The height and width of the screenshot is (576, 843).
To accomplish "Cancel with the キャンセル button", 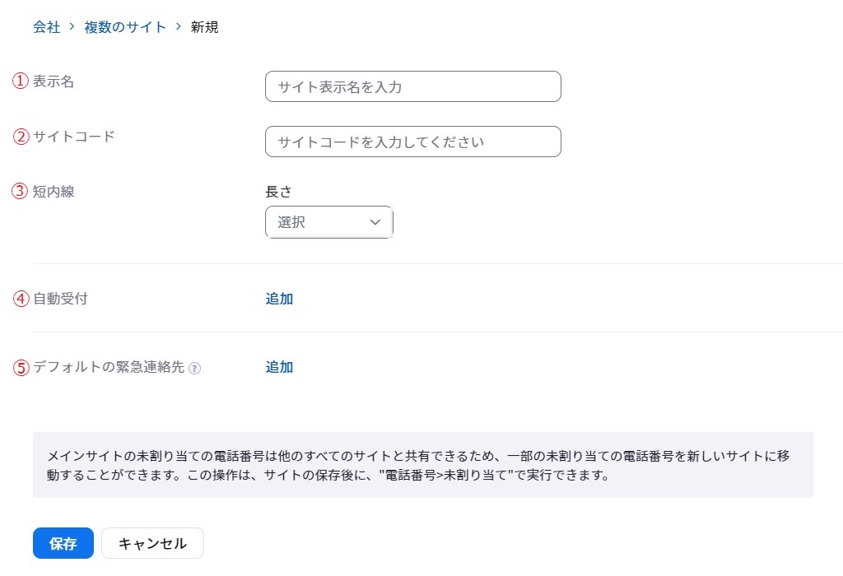I will pyautogui.click(x=152, y=543).
